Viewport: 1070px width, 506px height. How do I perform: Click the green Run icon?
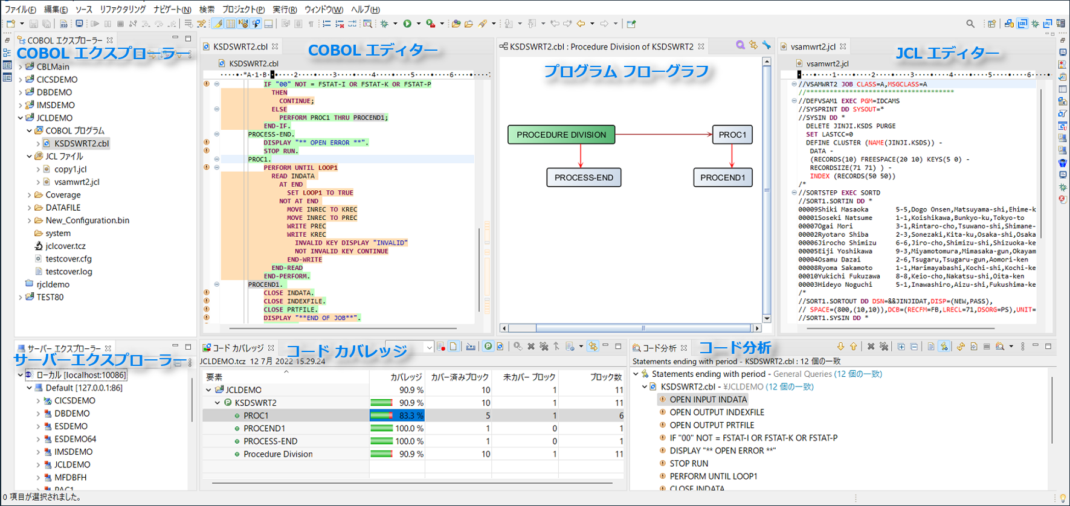[x=407, y=24]
